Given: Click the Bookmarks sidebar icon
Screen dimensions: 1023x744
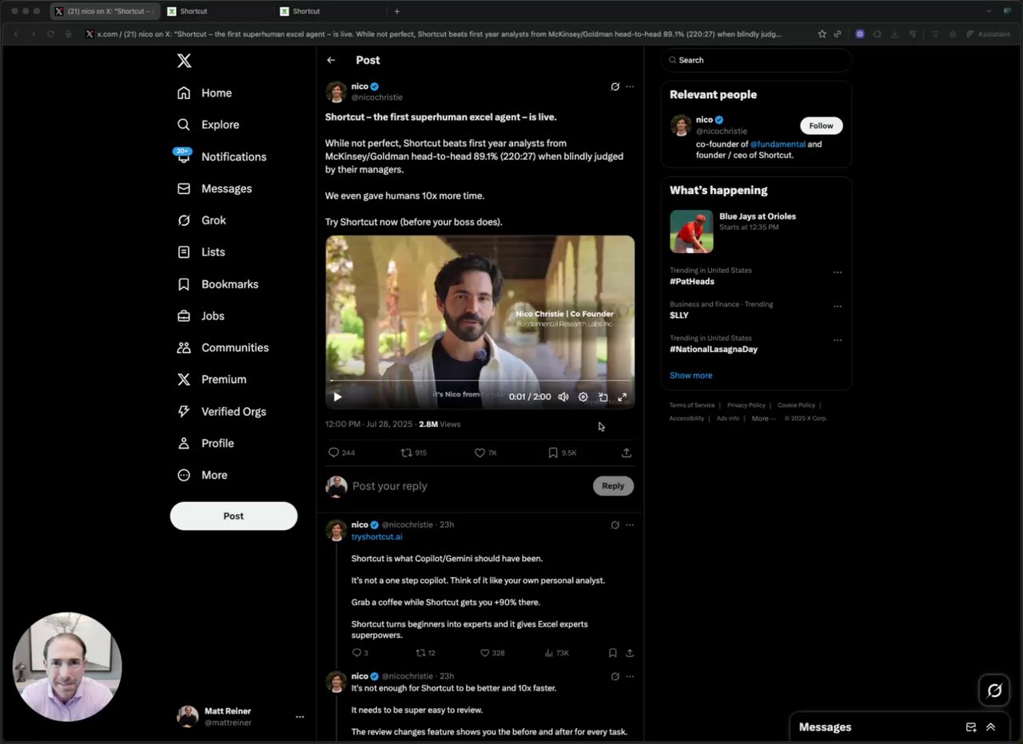Looking at the screenshot, I should (184, 284).
